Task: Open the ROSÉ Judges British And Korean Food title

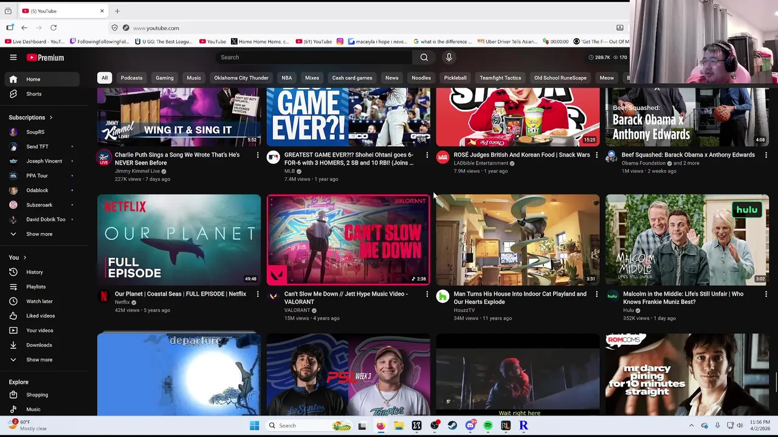Action: (x=522, y=155)
